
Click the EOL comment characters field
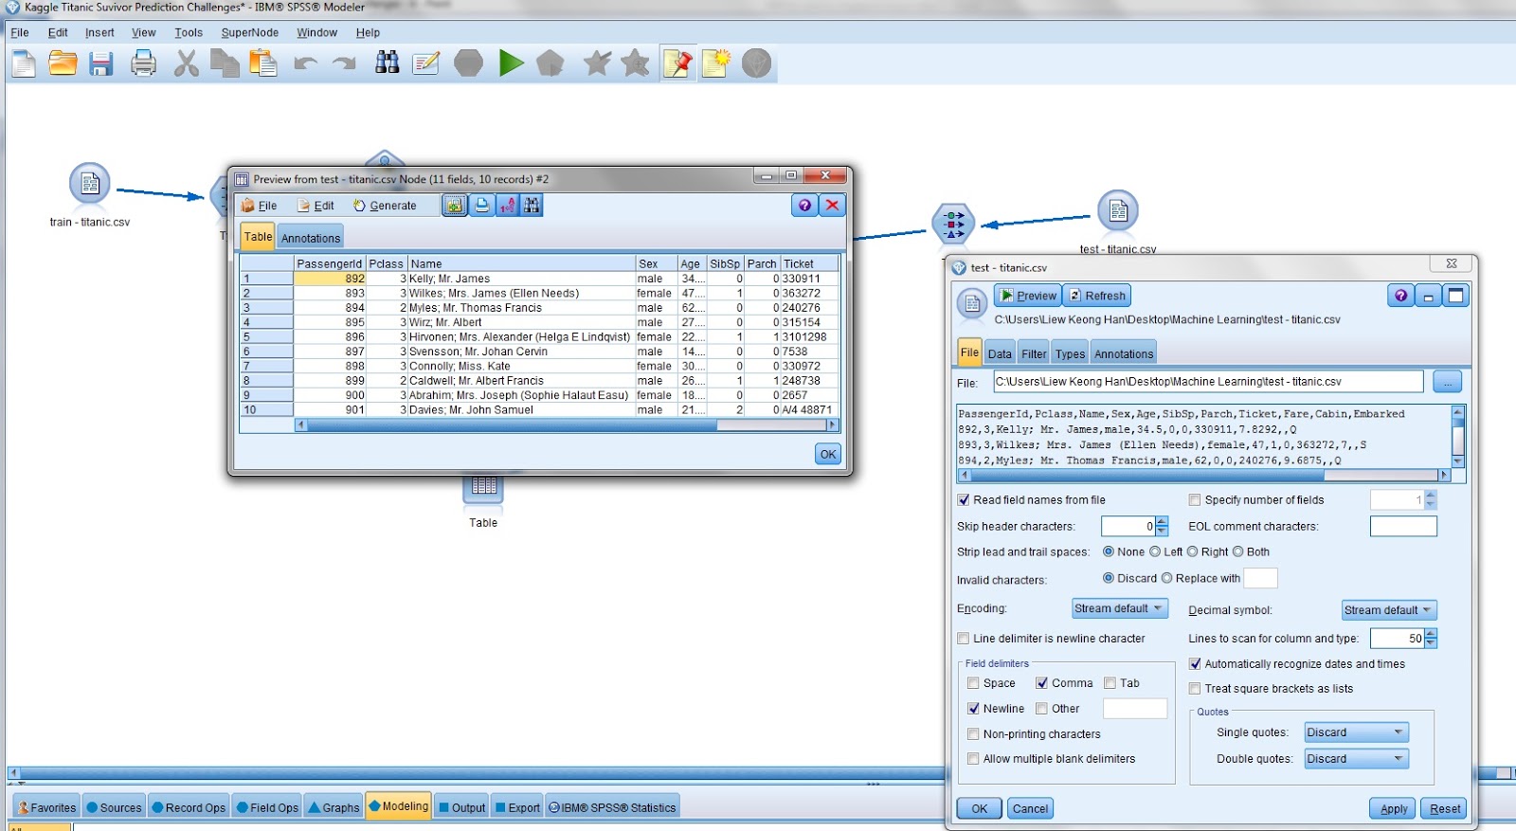click(1403, 526)
